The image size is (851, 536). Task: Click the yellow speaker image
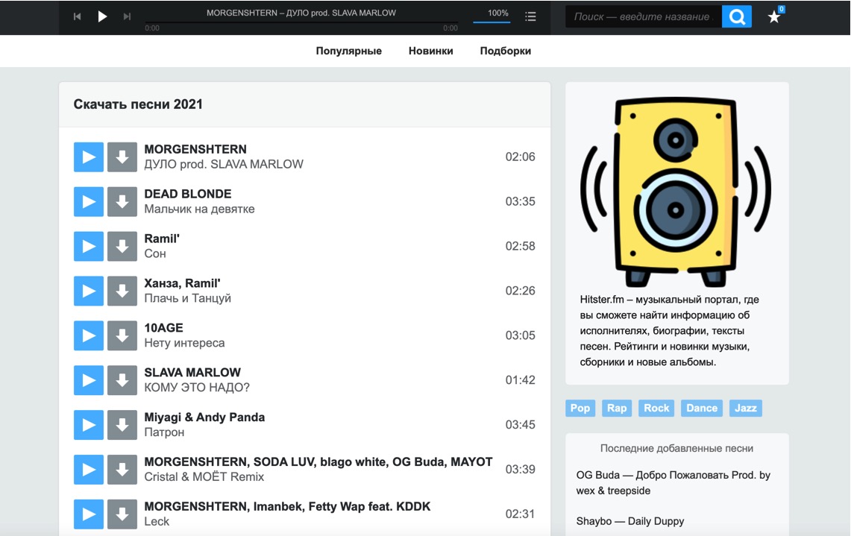tap(676, 192)
